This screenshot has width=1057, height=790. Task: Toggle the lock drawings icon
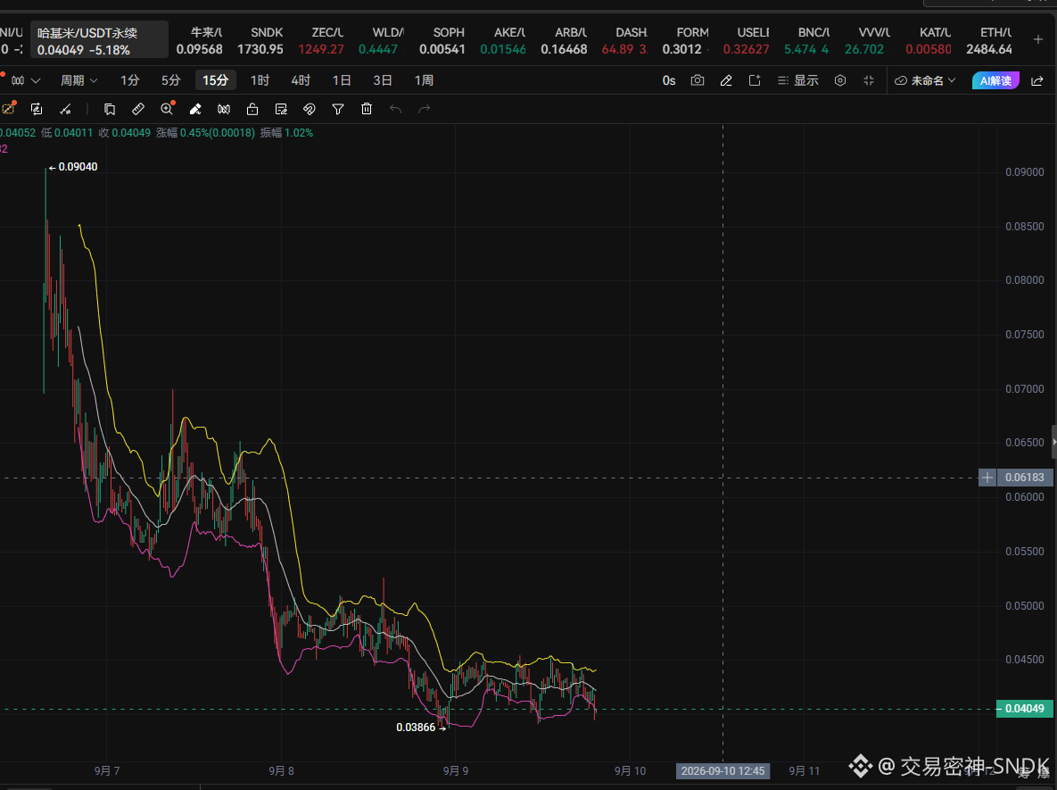(x=252, y=109)
